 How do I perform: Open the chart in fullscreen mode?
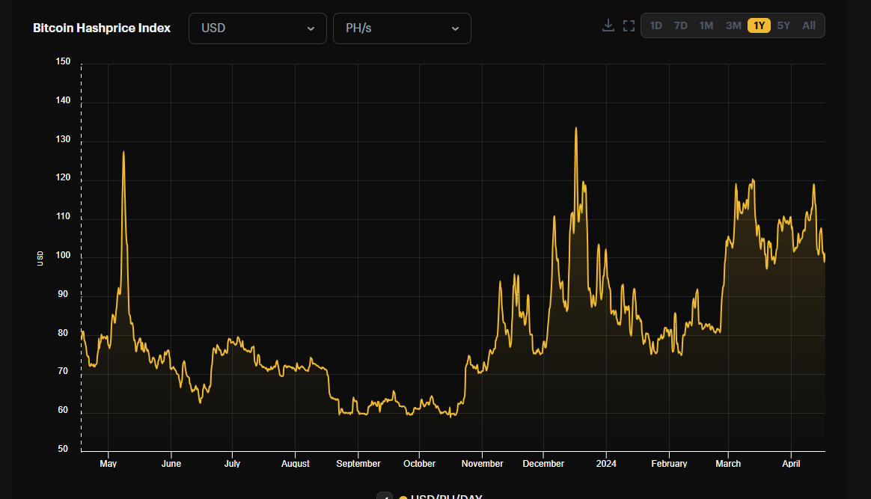click(x=629, y=25)
